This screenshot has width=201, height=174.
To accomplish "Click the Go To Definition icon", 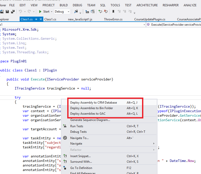I will point(65,168).
